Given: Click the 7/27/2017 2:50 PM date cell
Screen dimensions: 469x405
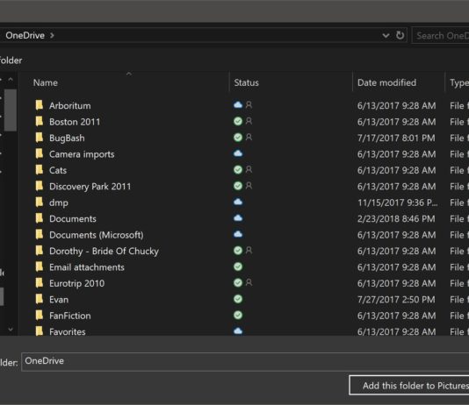Looking at the screenshot, I should coord(396,299).
